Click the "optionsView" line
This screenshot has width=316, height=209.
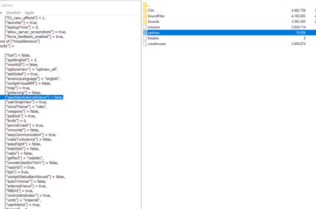(31, 69)
